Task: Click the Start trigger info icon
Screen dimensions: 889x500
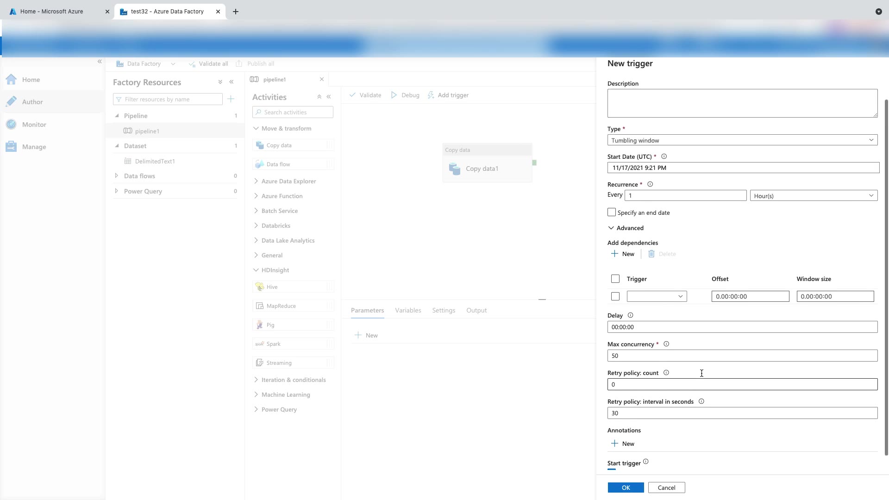Action: point(646,462)
